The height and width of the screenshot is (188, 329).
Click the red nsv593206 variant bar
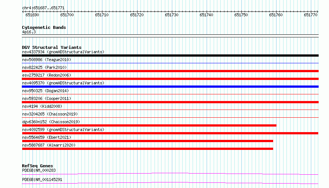(170, 102)
